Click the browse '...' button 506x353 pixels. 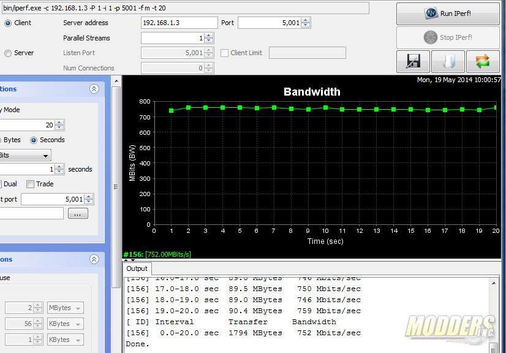78,213
